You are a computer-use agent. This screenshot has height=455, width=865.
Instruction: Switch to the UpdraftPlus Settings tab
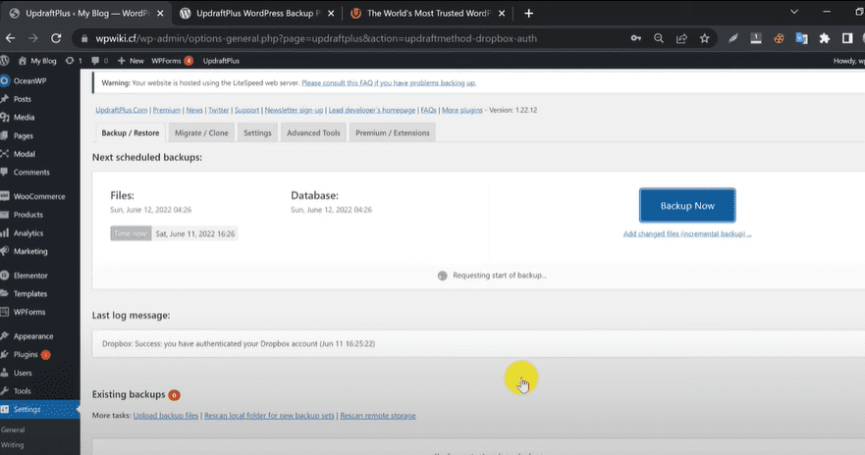pos(257,132)
